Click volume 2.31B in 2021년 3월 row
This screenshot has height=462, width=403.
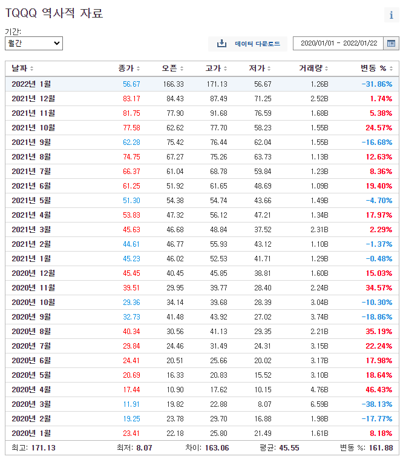[319, 230]
